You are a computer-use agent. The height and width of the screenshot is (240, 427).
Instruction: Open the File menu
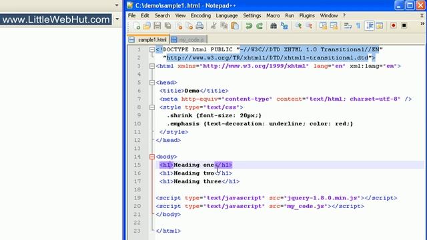(132, 15)
